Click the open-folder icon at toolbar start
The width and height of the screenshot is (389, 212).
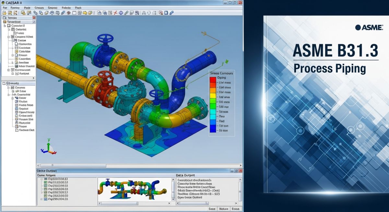[x=4, y=13]
